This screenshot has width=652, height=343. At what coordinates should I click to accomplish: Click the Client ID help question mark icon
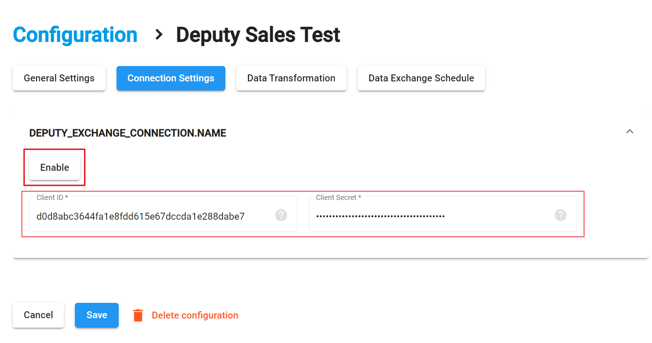(x=281, y=215)
